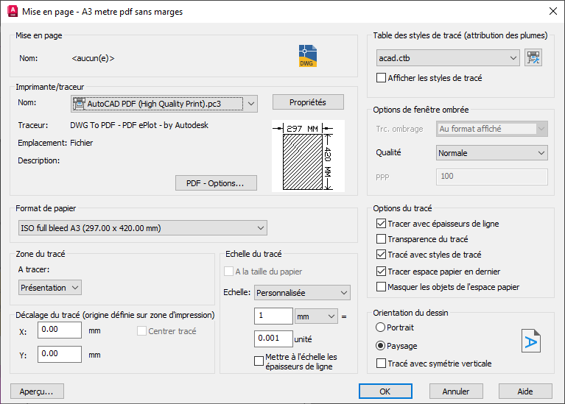Enable Tracé avec symétrie verticale
Screen dimensions: 565x404
tap(382, 363)
